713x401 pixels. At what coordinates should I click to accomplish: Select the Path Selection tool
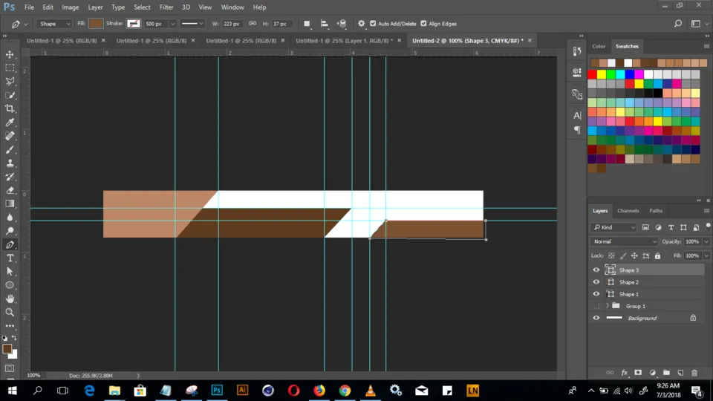[10, 272]
